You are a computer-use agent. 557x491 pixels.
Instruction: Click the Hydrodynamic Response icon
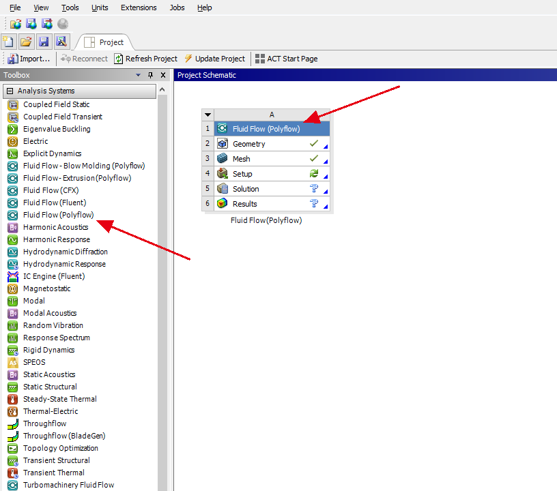(13, 265)
